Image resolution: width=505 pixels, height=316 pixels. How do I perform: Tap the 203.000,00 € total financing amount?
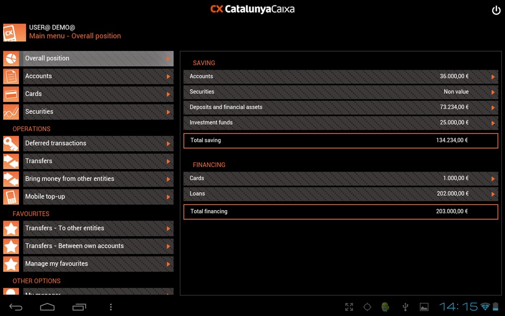tap(452, 211)
